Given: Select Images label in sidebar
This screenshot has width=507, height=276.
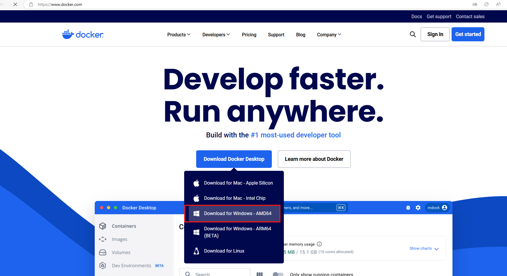Looking at the screenshot, I should (120, 239).
